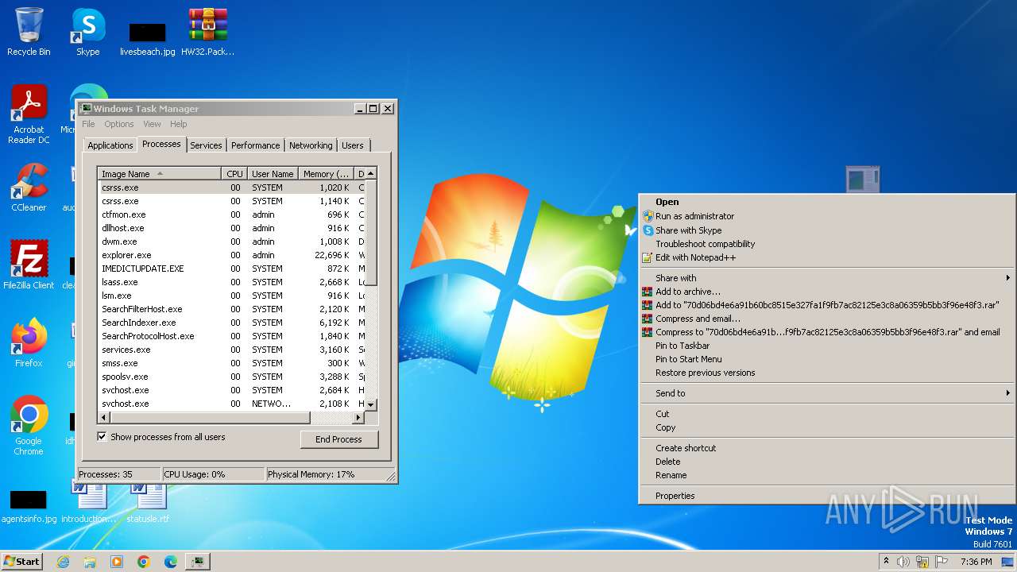This screenshot has height=572, width=1017.
Task: Choose Share with Skype
Action: pyautogui.click(x=827, y=230)
